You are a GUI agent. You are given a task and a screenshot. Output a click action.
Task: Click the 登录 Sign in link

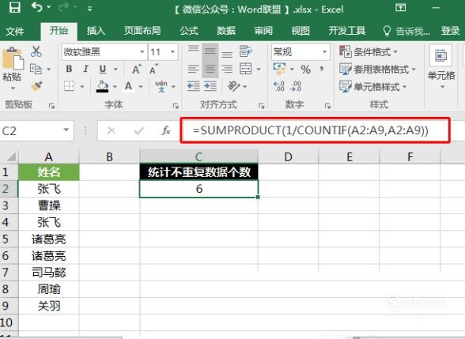coord(450,31)
